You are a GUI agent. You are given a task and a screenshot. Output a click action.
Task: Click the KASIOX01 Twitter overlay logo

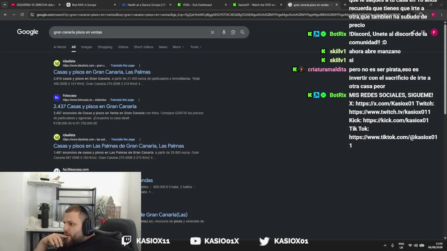(264, 241)
